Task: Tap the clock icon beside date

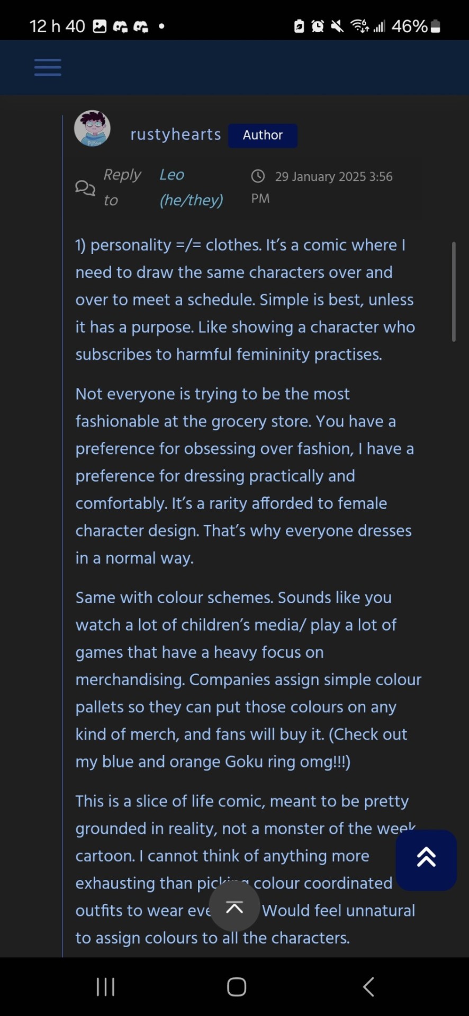Action: pos(258,176)
